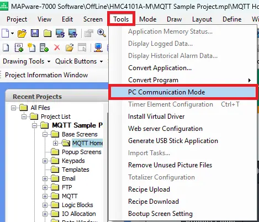Select the Popup Screens tree item
The height and width of the screenshot is (222, 259).
(x=82, y=152)
